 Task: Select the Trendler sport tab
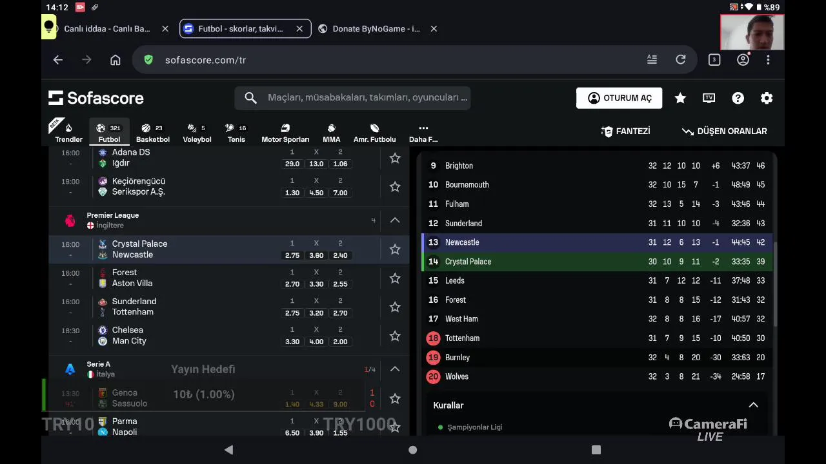(68, 133)
